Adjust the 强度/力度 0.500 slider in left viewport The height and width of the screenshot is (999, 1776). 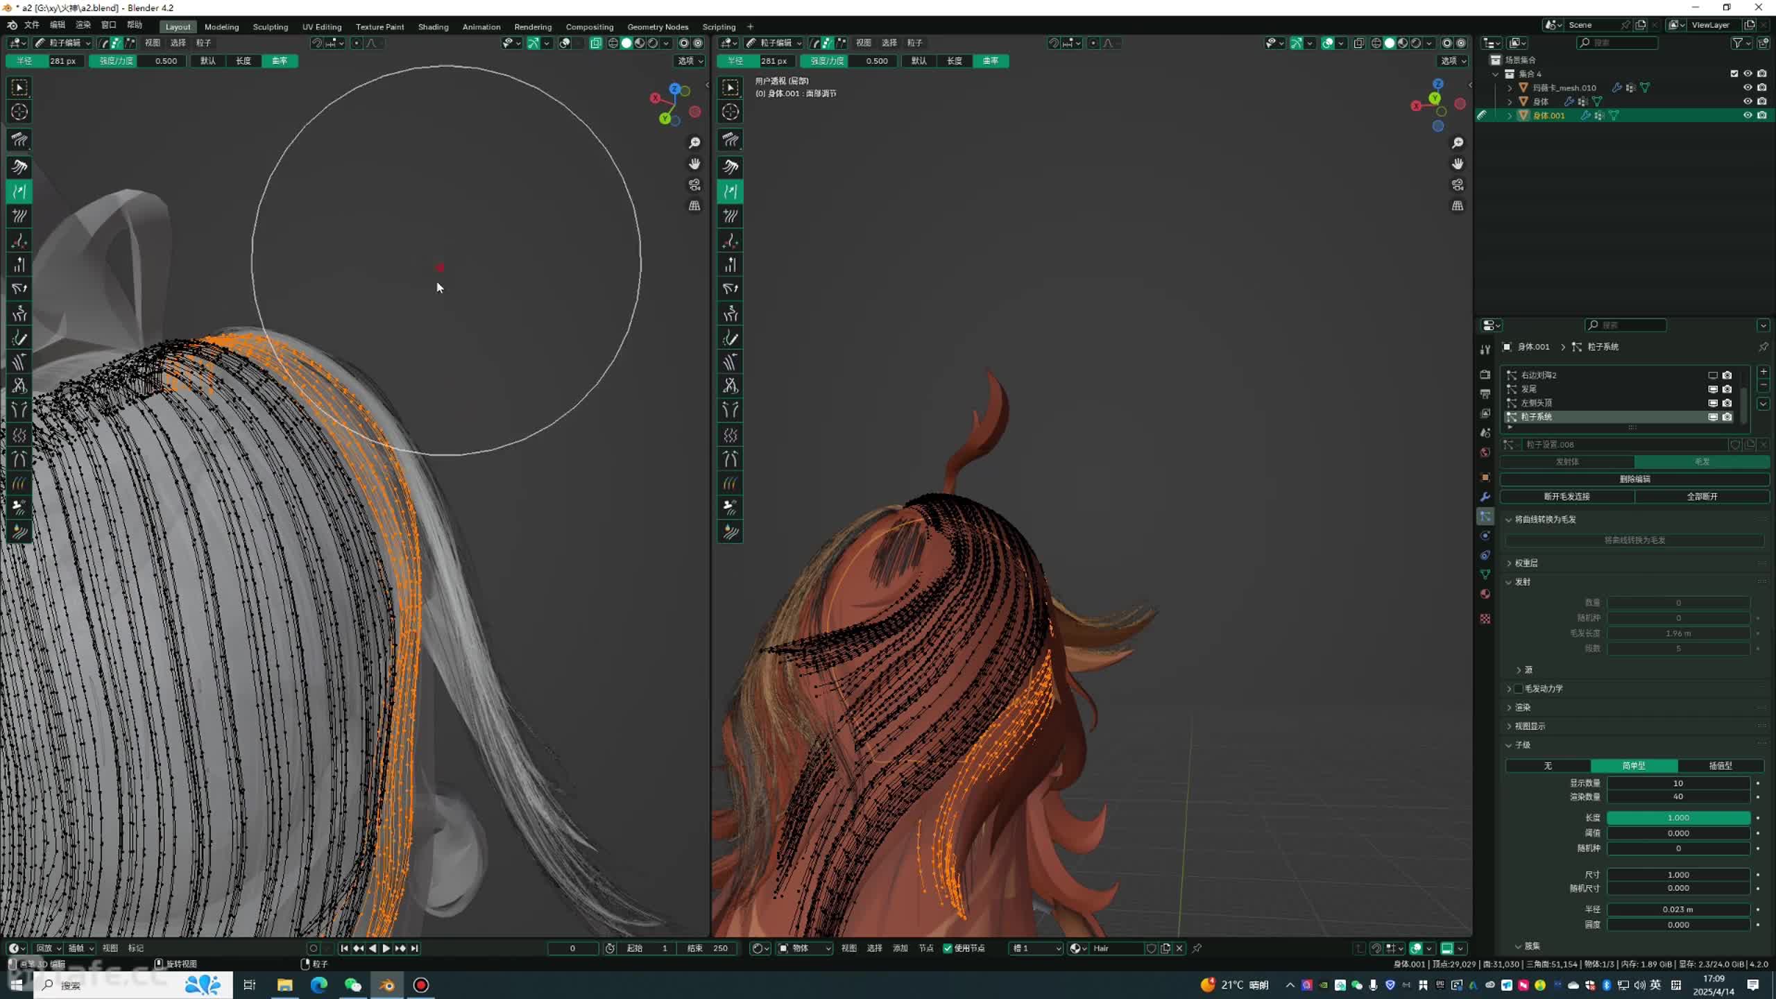(x=137, y=61)
